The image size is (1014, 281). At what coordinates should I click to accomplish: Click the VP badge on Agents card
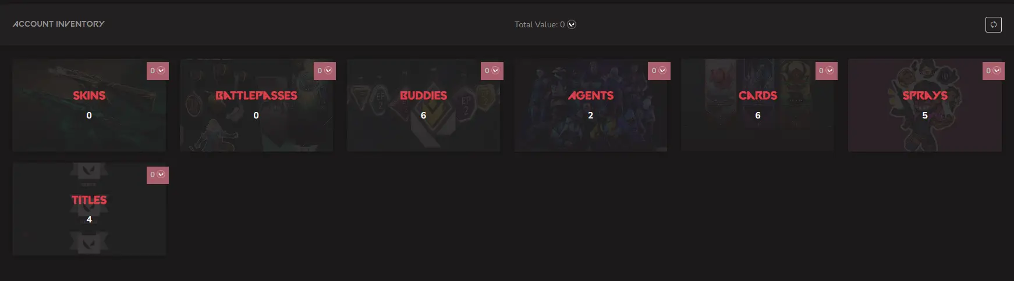659,71
